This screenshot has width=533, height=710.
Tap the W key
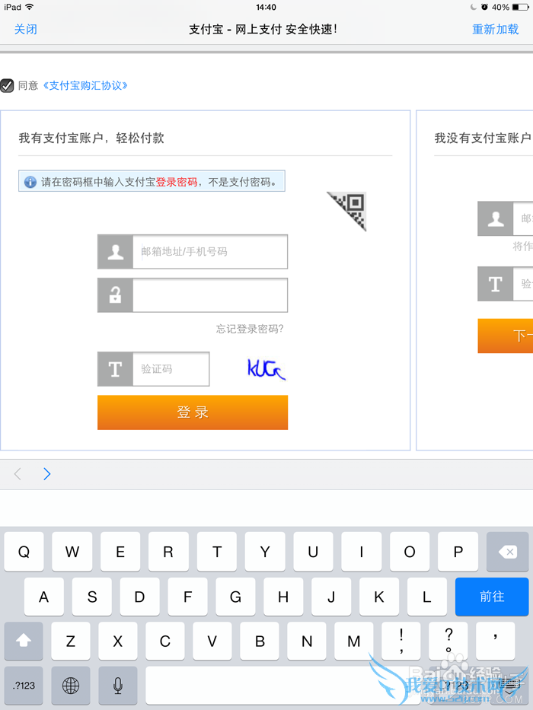[72, 552]
